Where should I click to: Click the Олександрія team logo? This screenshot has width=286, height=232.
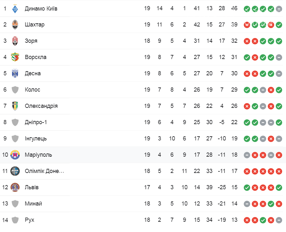coord(15,106)
